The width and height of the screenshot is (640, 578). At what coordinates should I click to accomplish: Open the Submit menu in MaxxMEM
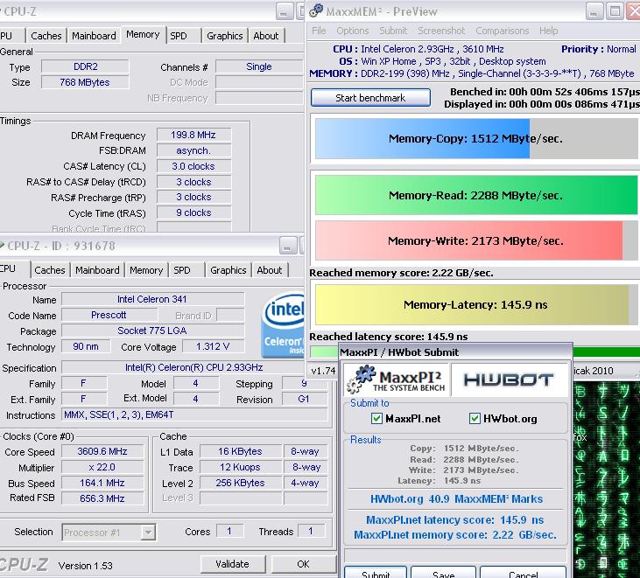point(393,31)
